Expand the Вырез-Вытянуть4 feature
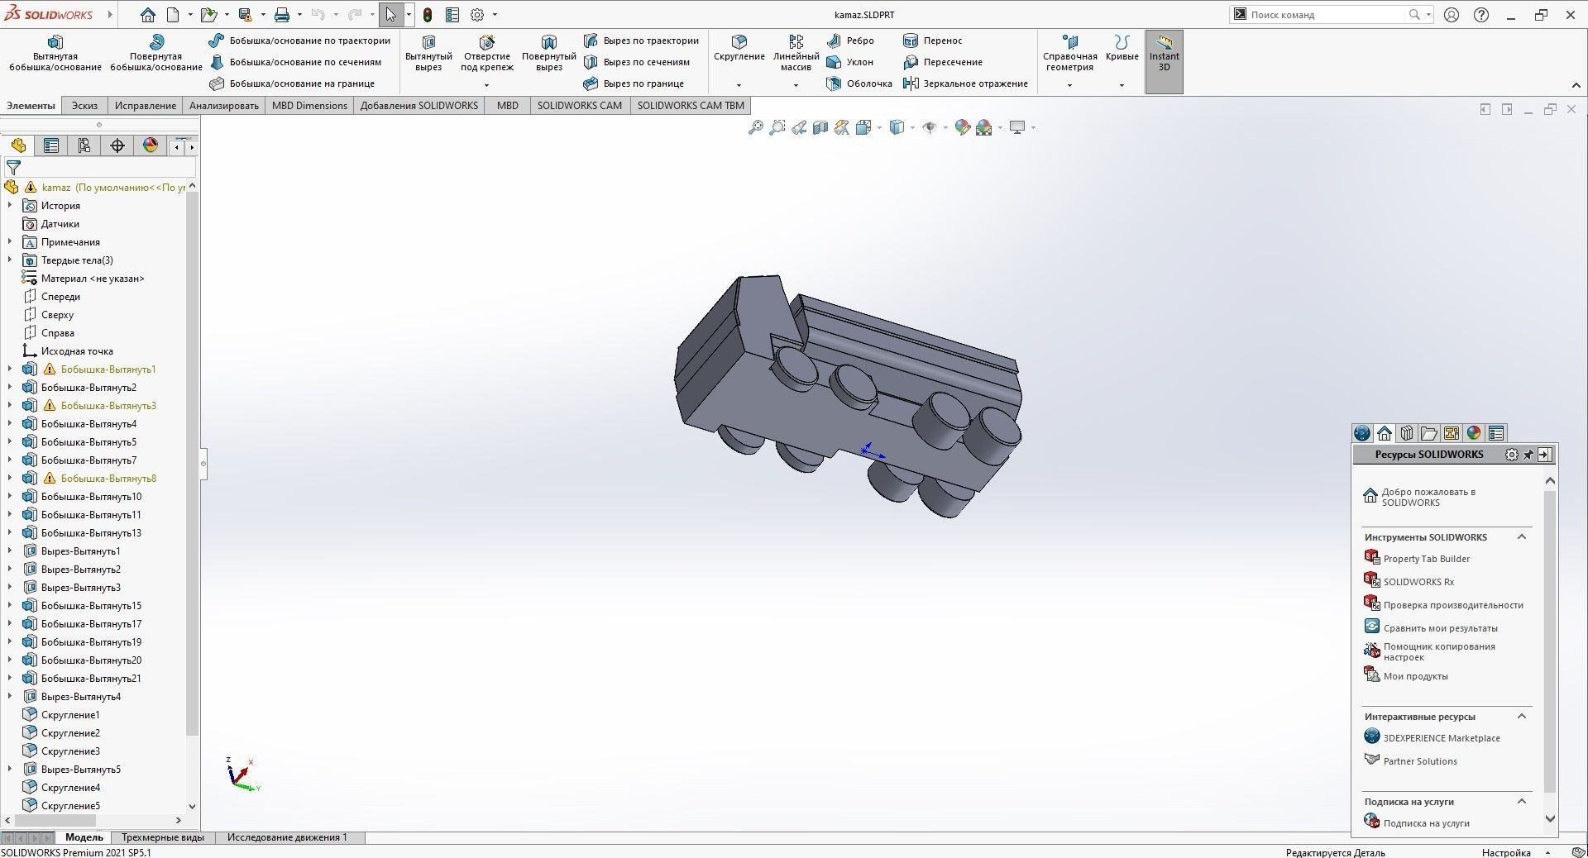Image resolution: width=1588 pixels, height=858 pixels. pos(10,697)
